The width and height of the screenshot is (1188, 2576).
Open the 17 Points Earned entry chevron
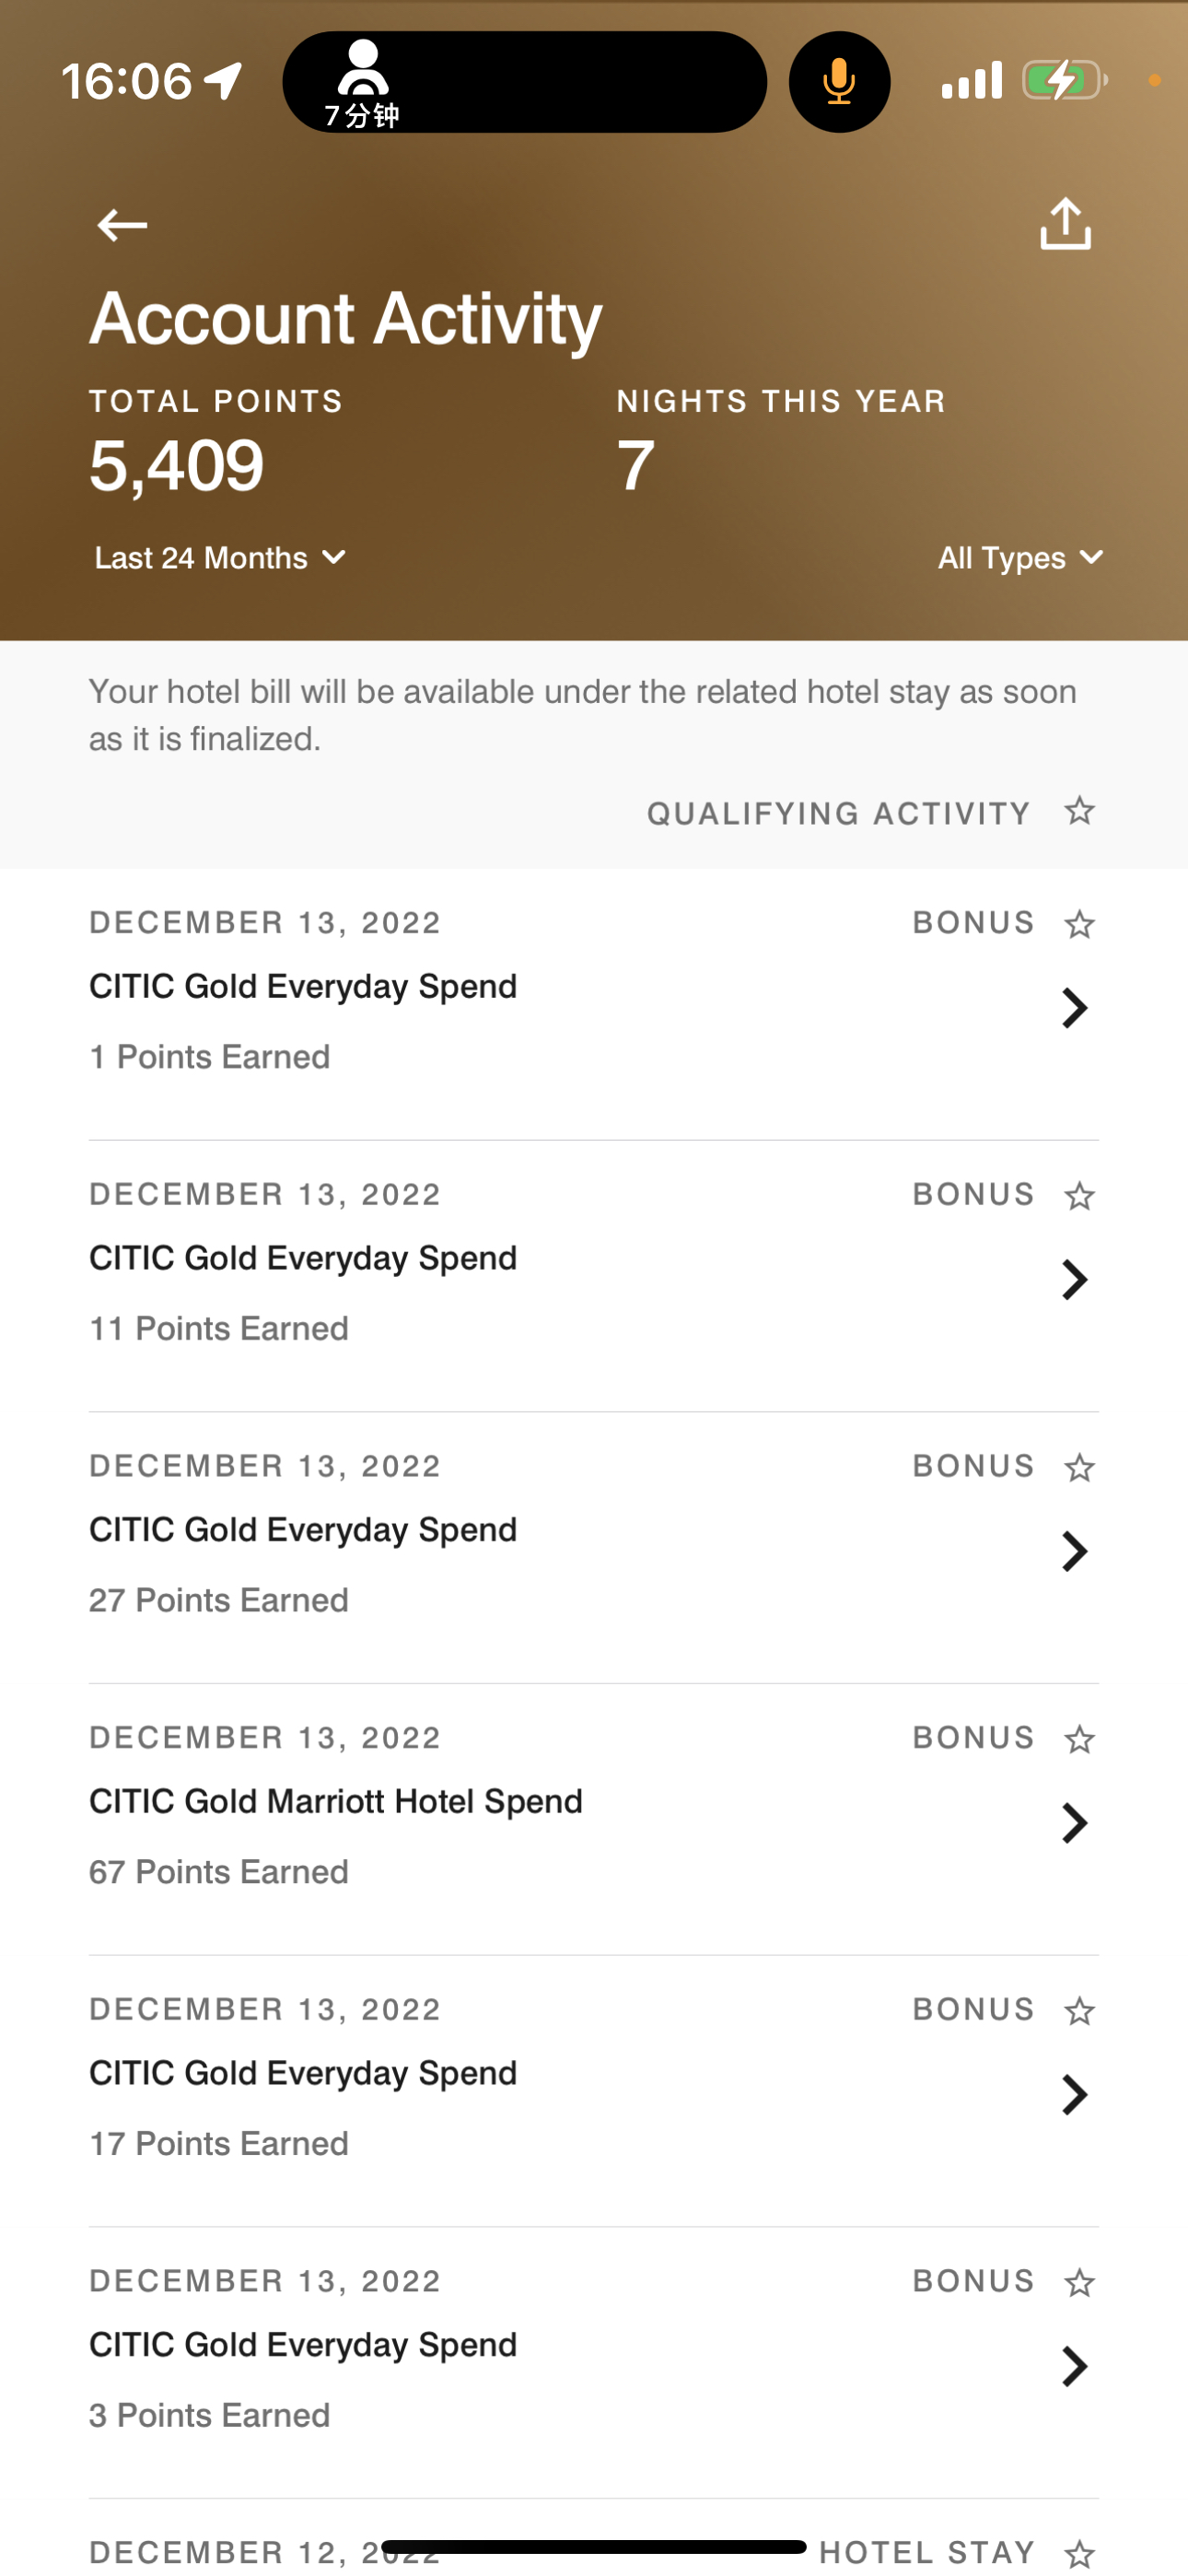tap(1074, 2095)
